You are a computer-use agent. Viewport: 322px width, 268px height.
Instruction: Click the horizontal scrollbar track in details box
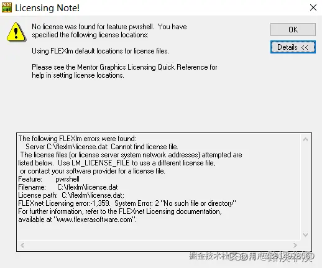tap(159, 246)
